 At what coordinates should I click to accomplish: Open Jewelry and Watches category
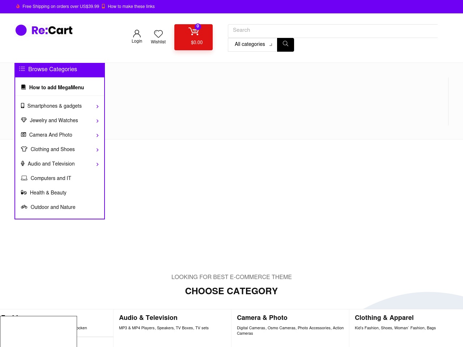[x=54, y=120]
